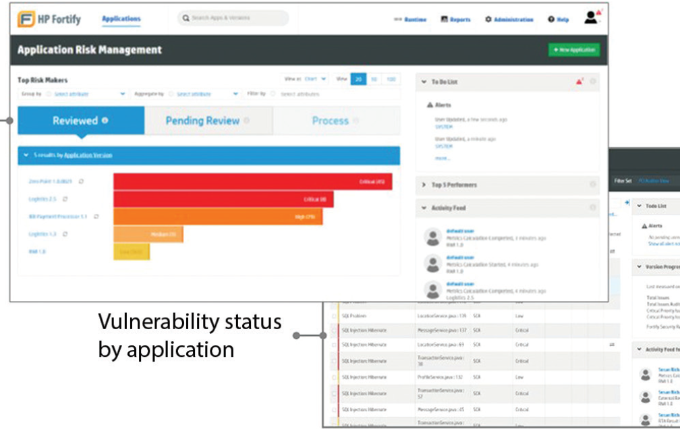Click the gear icon beside Administration
Viewport: 680px width, 429px height.
[x=488, y=19]
